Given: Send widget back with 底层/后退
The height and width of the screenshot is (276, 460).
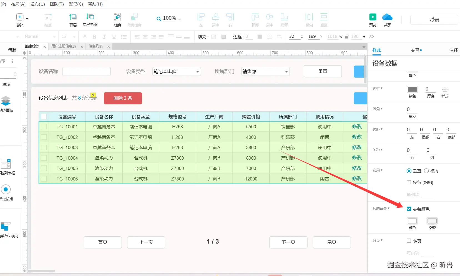Looking at the screenshot, I should tap(90, 17).
